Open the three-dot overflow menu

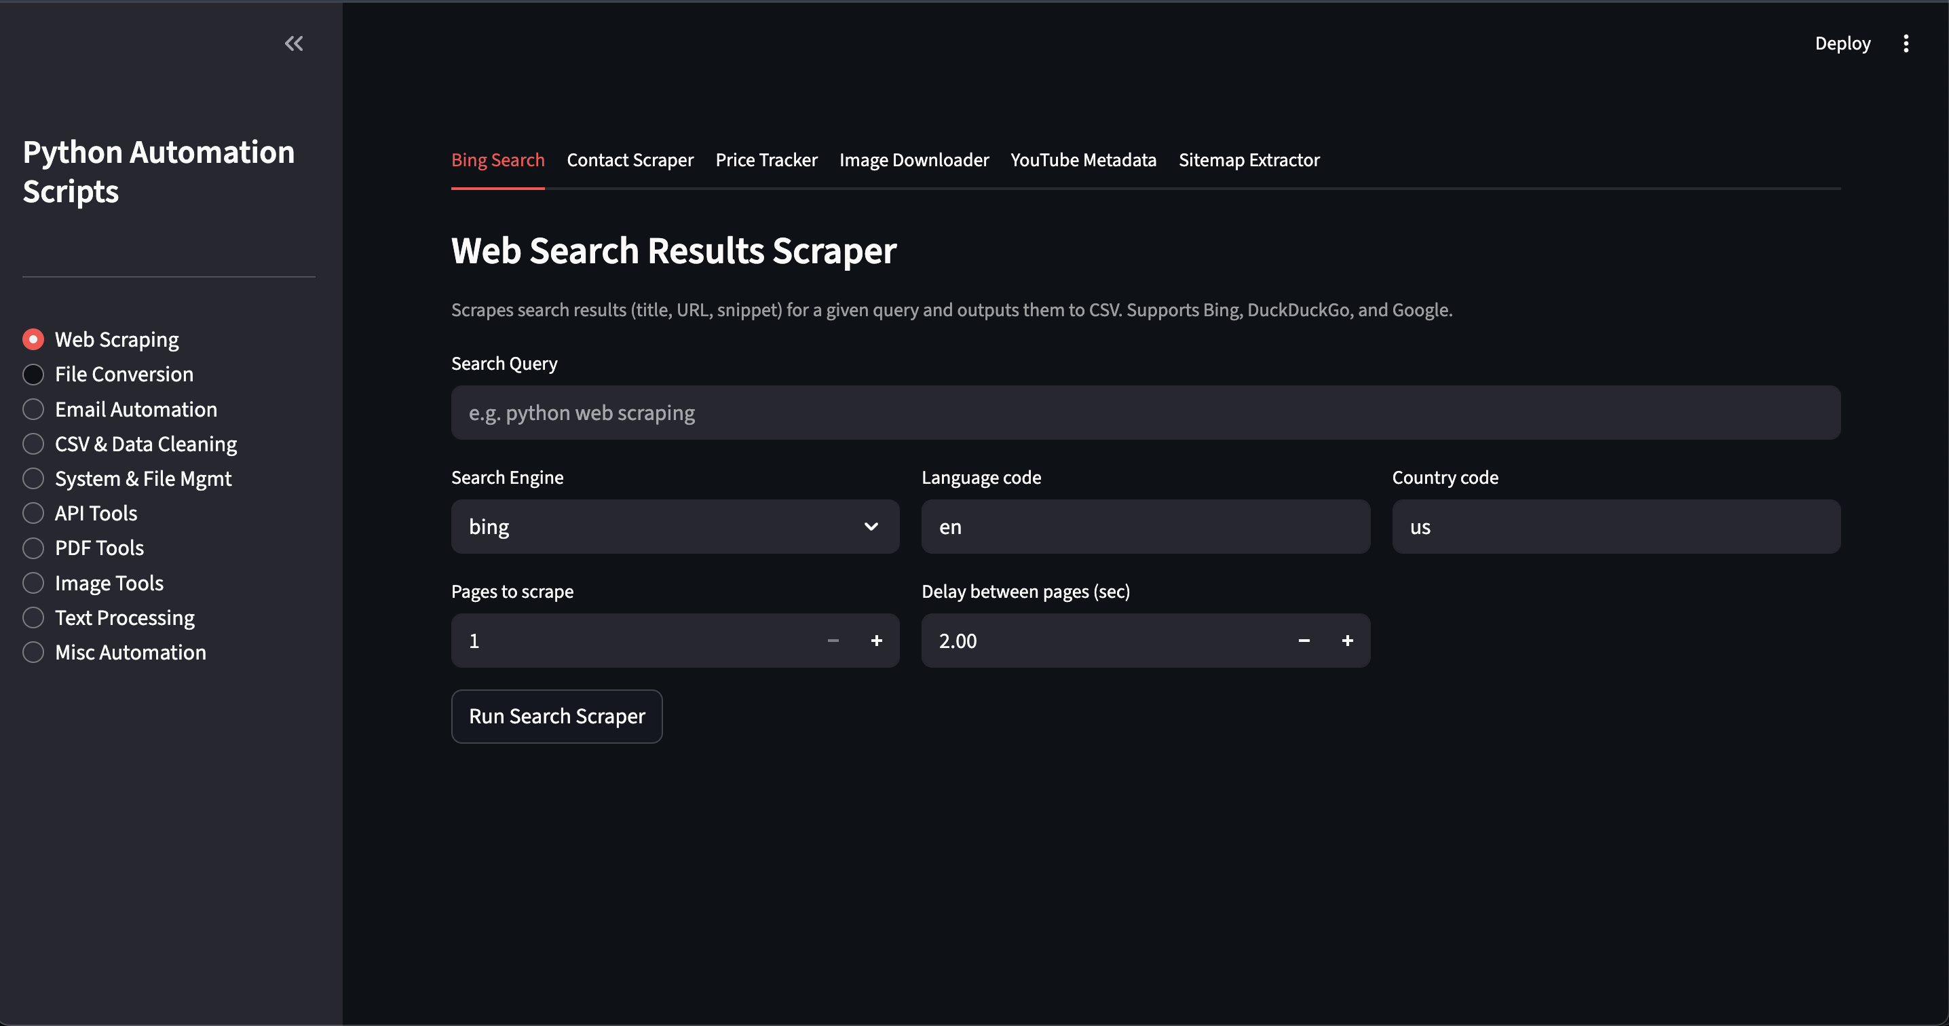point(1906,43)
